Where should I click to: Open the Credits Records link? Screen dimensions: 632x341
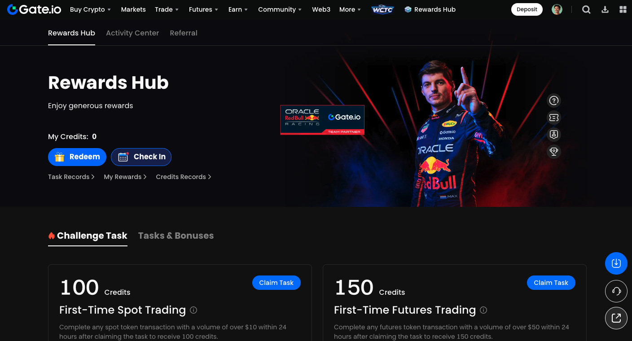(x=184, y=177)
